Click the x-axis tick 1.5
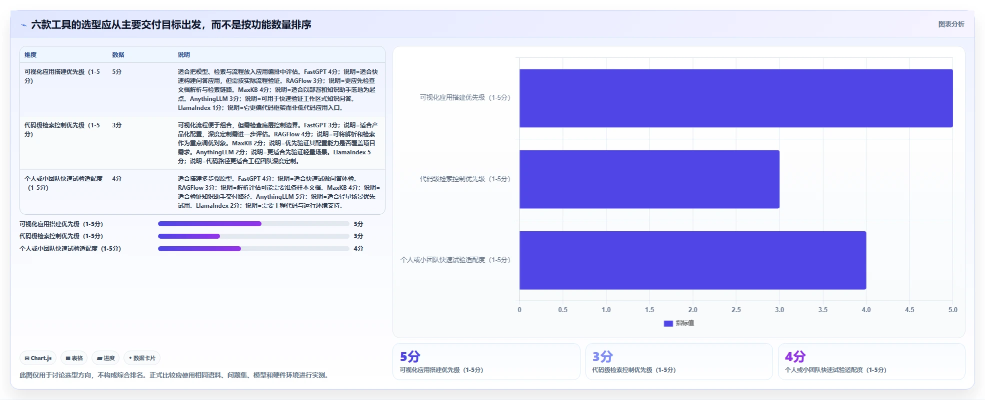The width and height of the screenshot is (985, 400). [649, 310]
